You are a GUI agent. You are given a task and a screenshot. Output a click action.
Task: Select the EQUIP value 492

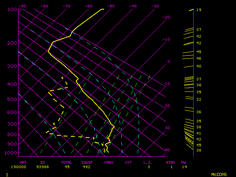pos(86,167)
